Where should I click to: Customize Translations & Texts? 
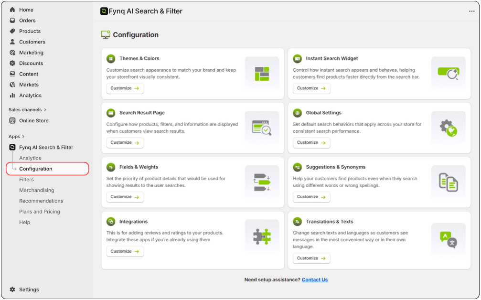311,258
